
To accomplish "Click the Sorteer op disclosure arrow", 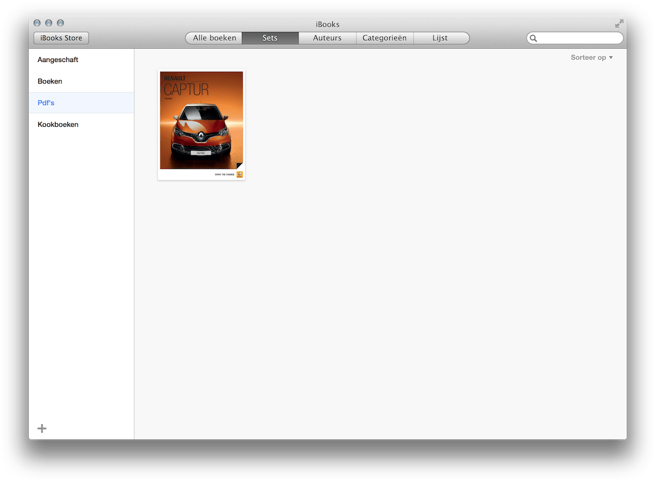I will tap(610, 57).
